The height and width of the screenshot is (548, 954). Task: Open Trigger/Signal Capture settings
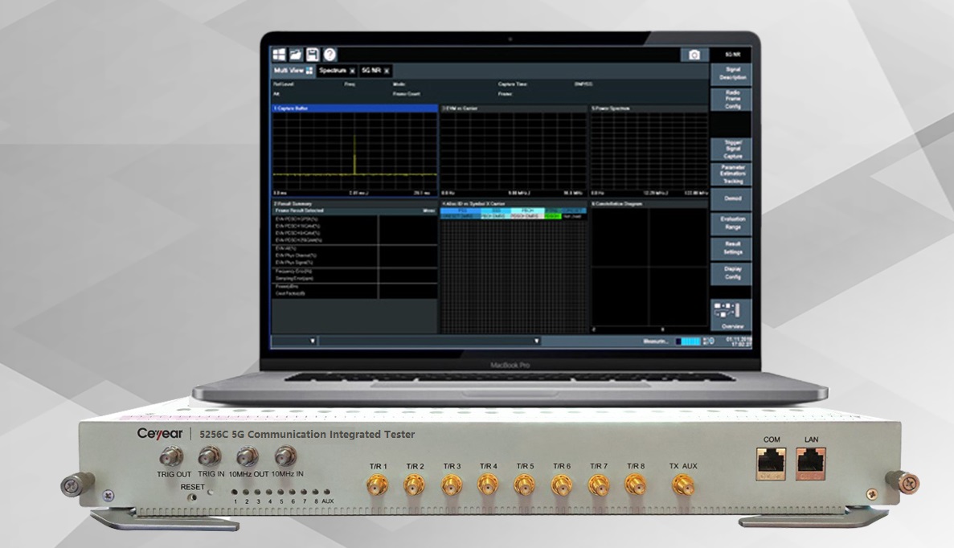(x=731, y=149)
